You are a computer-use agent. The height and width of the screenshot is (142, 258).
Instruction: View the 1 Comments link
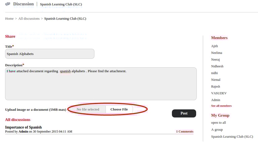click(x=184, y=132)
